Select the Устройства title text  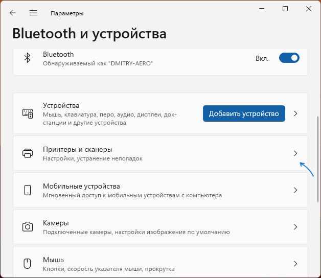61,105
